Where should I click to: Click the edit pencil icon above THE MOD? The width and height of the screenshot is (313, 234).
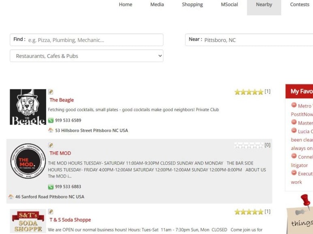pyautogui.click(x=51, y=145)
